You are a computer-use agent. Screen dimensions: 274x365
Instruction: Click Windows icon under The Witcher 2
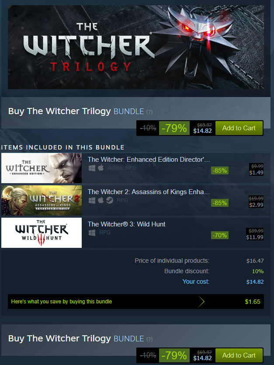92,201
